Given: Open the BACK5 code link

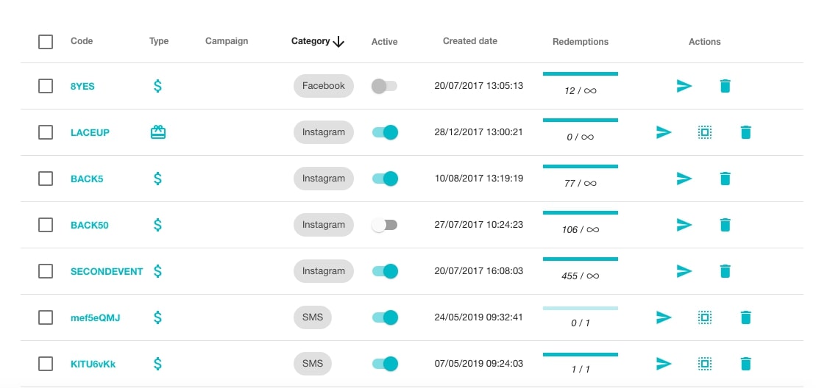Looking at the screenshot, I should (x=87, y=179).
